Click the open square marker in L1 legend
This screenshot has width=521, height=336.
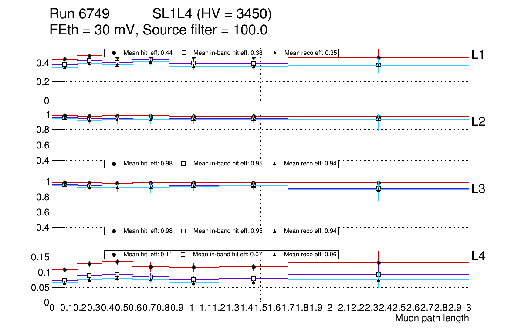(184, 53)
